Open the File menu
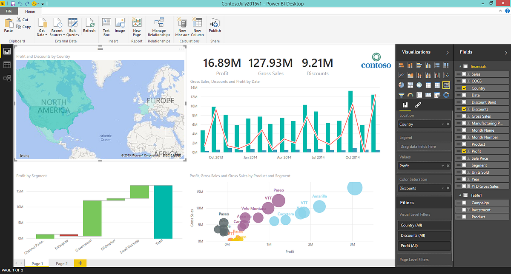 9,11
